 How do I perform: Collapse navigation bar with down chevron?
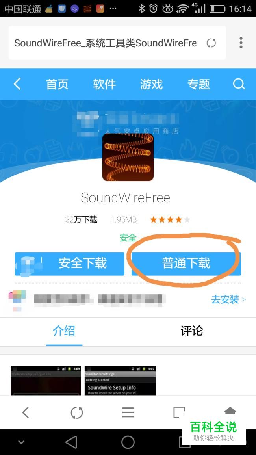[21, 442]
